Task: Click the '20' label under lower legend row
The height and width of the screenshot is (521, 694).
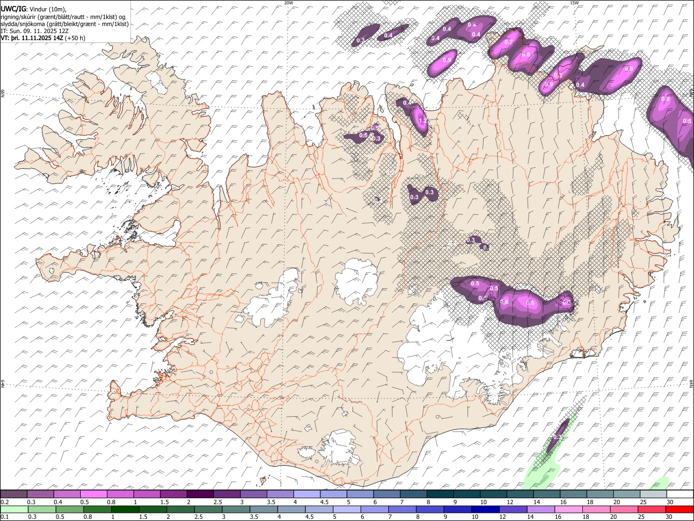Action: coord(613,517)
